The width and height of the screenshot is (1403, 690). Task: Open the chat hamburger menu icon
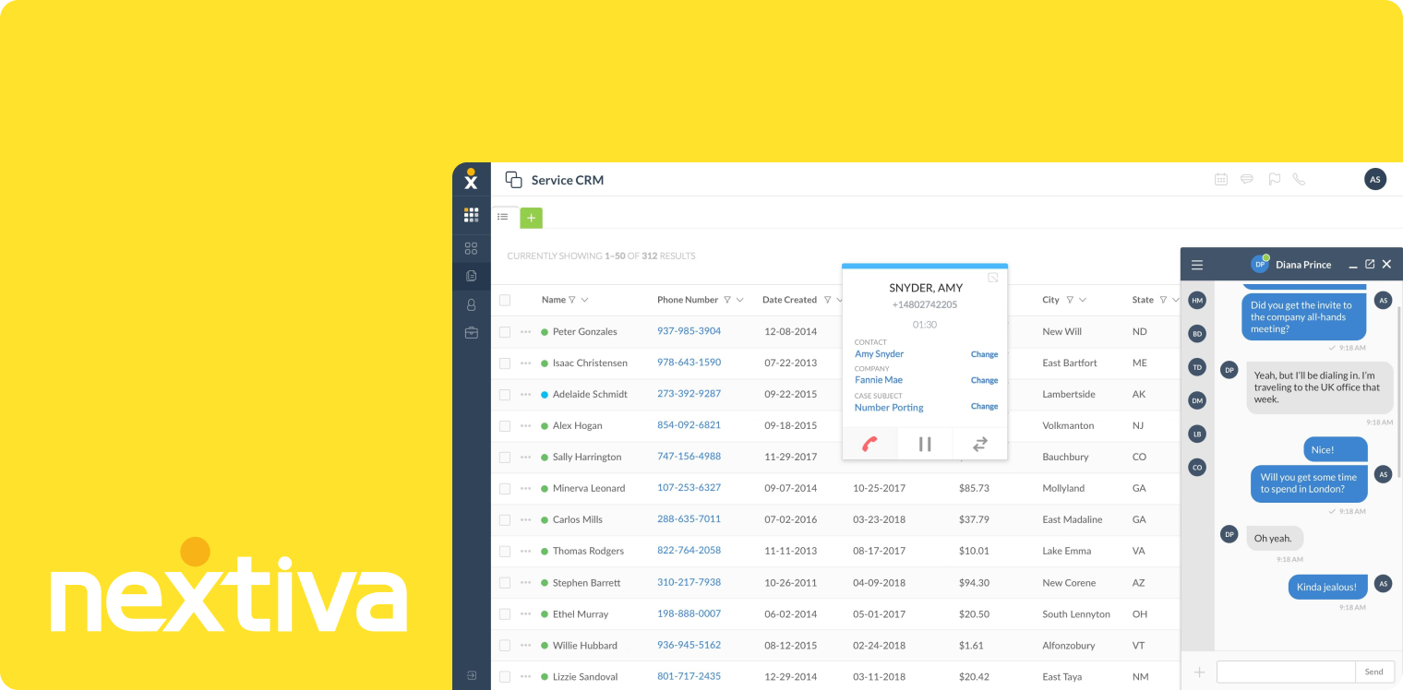[1197, 265]
